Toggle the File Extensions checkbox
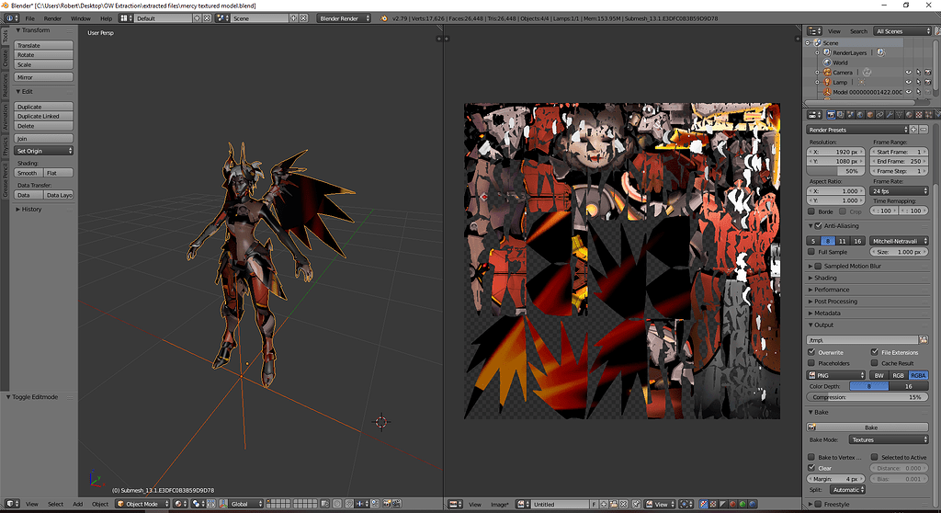The height and width of the screenshot is (513, 941). [x=875, y=352]
